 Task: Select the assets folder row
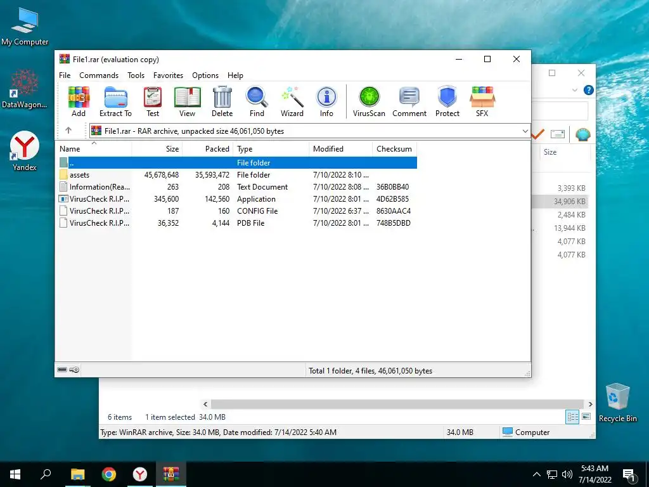pyautogui.click(x=236, y=175)
